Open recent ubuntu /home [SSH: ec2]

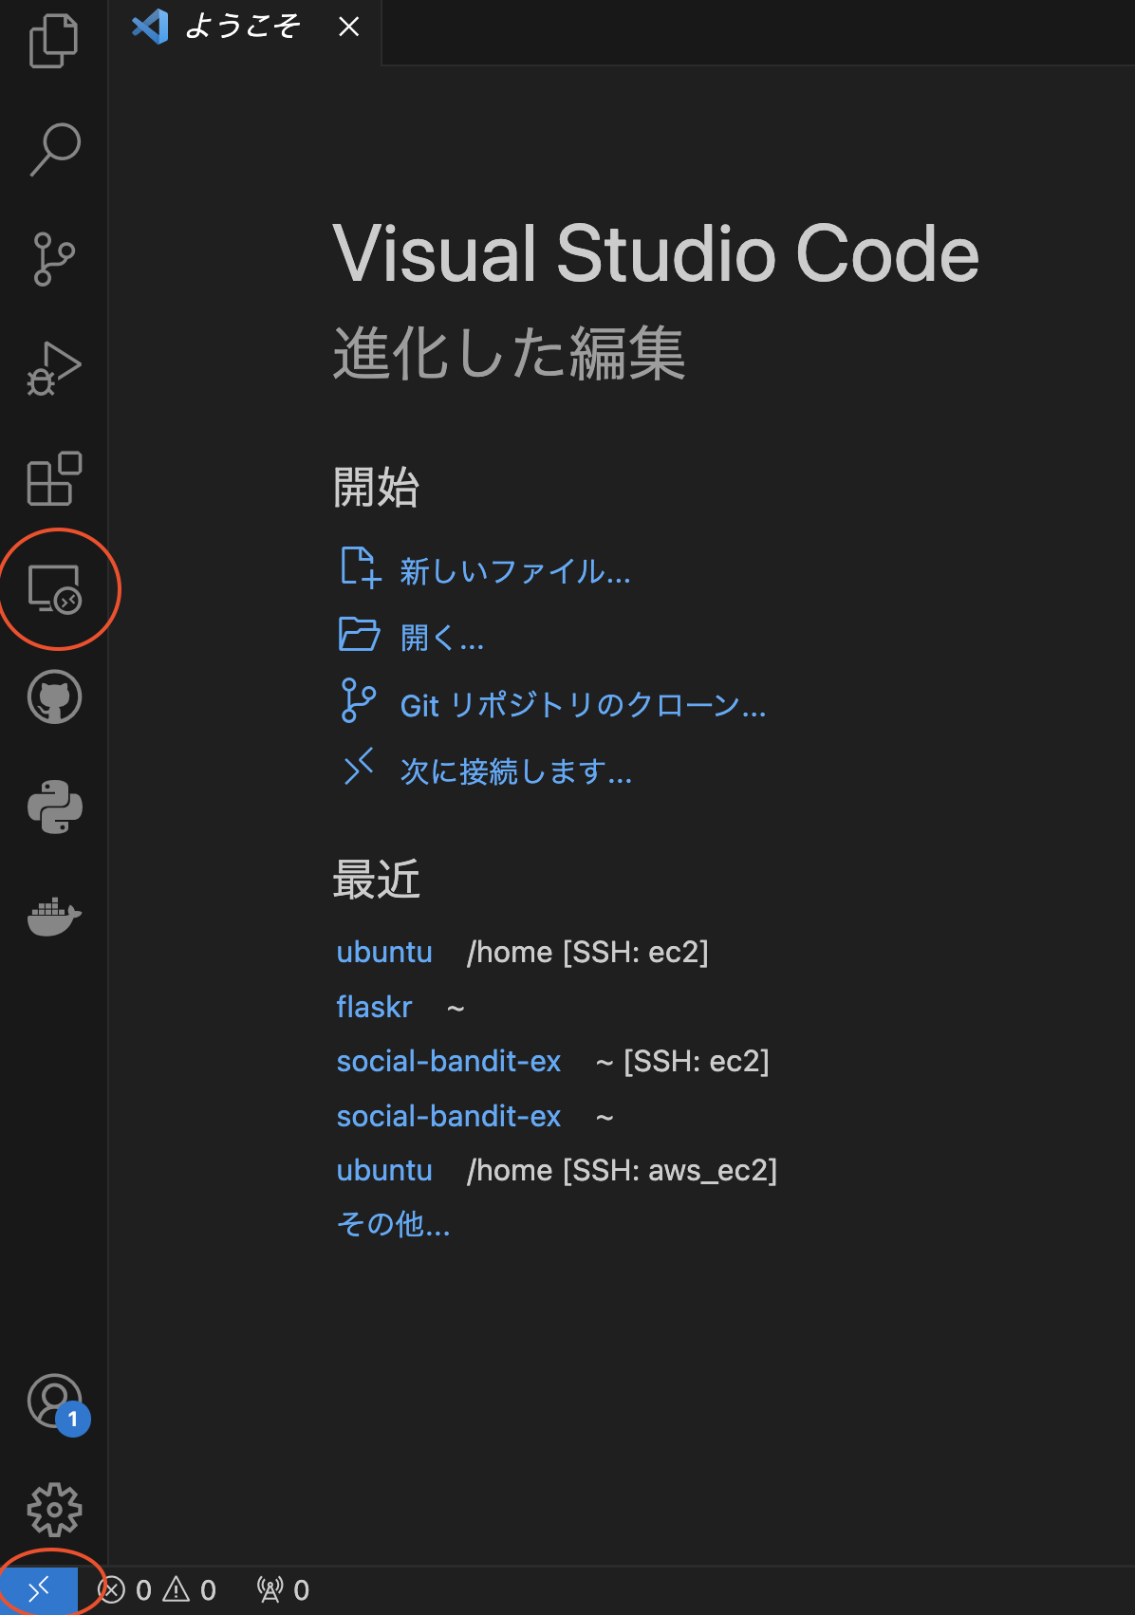point(384,952)
